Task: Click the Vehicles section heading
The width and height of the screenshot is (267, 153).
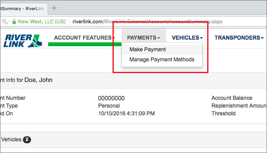Action: click(x=11, y=139)
